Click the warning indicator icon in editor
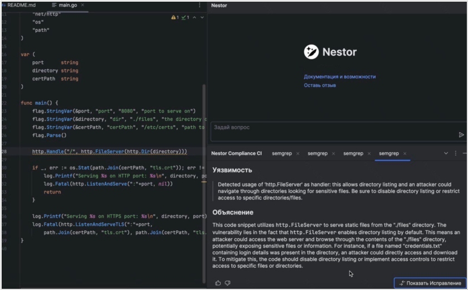Screen dimensions: 468x290 pos(173,17)
